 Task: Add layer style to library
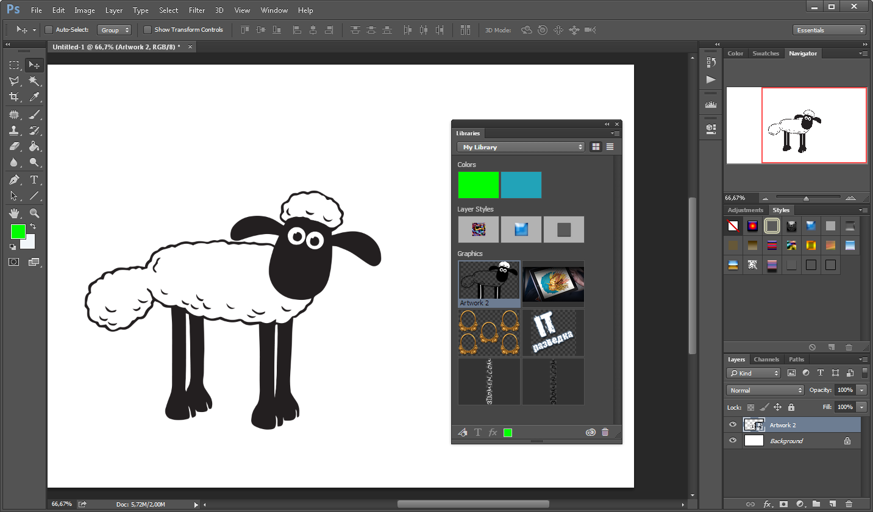click(493, 432)
